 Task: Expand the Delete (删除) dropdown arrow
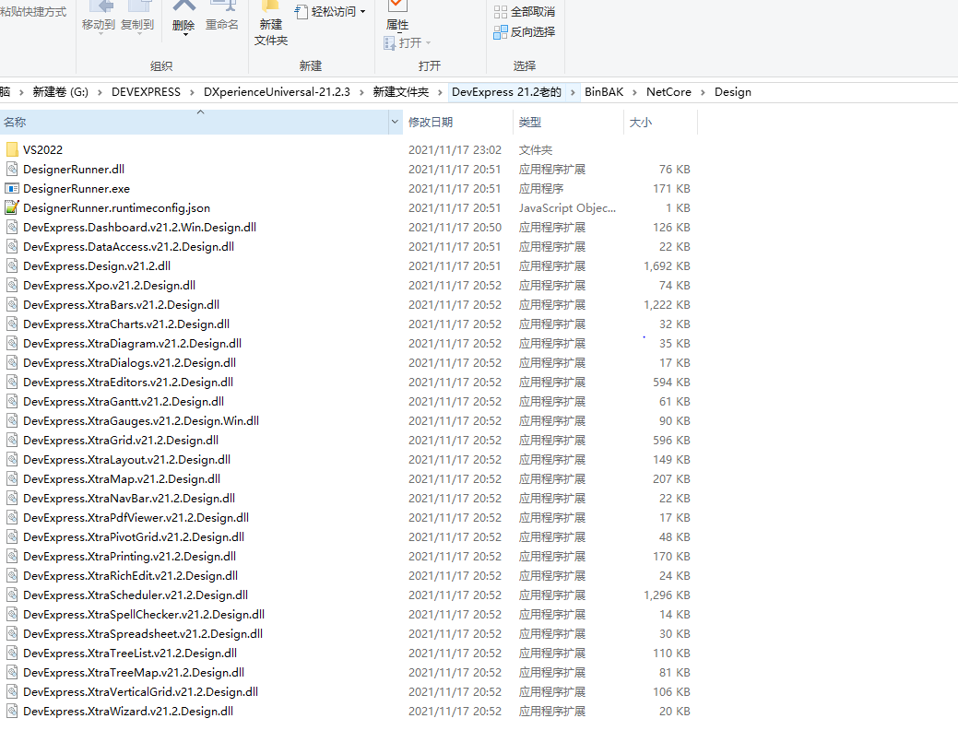pos(185,34)
